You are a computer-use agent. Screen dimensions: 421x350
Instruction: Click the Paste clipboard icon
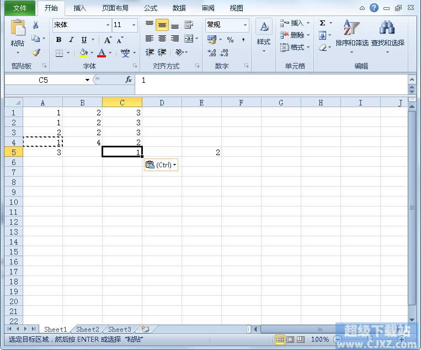[x=18, y=28]
